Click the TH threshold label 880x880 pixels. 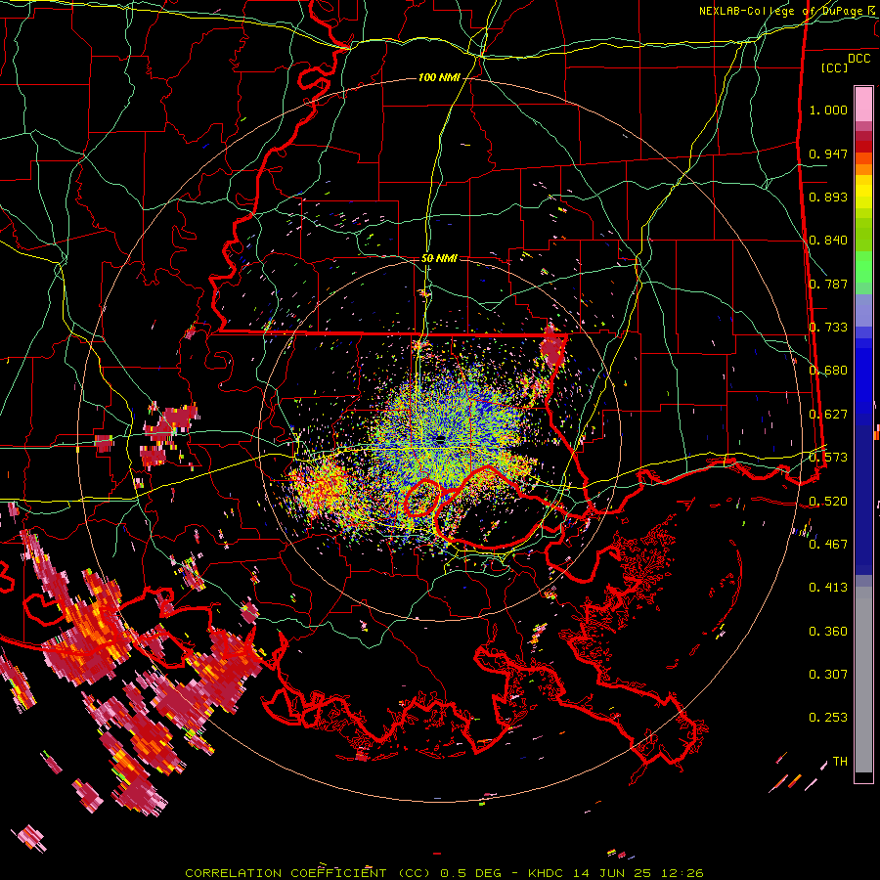point(840,762)
